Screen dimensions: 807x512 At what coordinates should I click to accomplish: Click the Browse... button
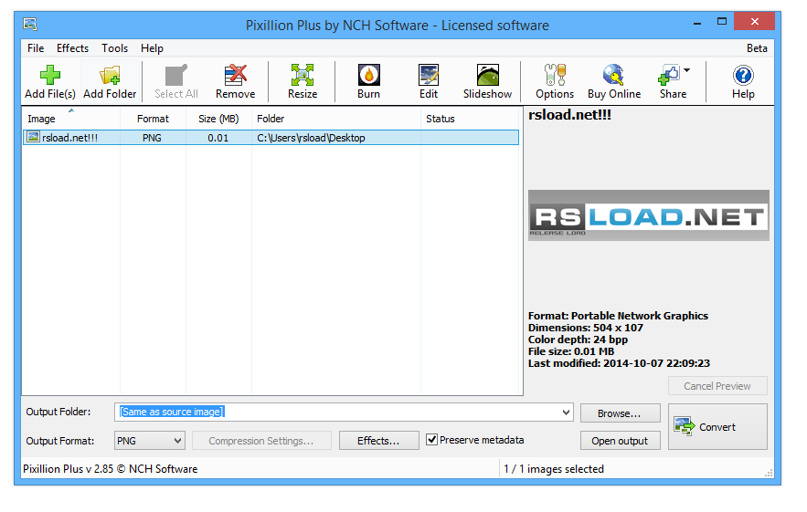pos(620,413)
